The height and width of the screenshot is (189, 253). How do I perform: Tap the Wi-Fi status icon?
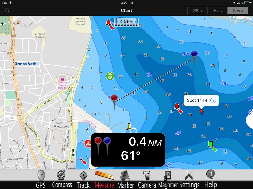(10, 3)
